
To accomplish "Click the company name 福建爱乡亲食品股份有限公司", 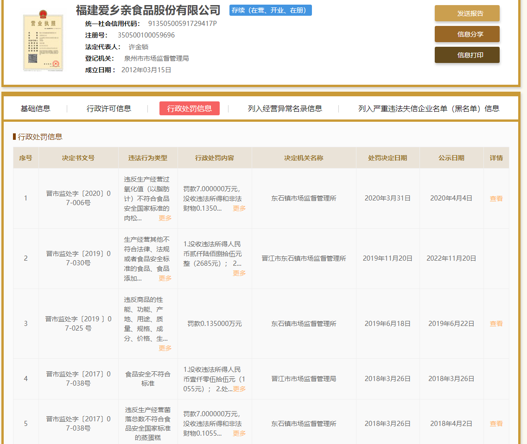I will coord(148,10).
